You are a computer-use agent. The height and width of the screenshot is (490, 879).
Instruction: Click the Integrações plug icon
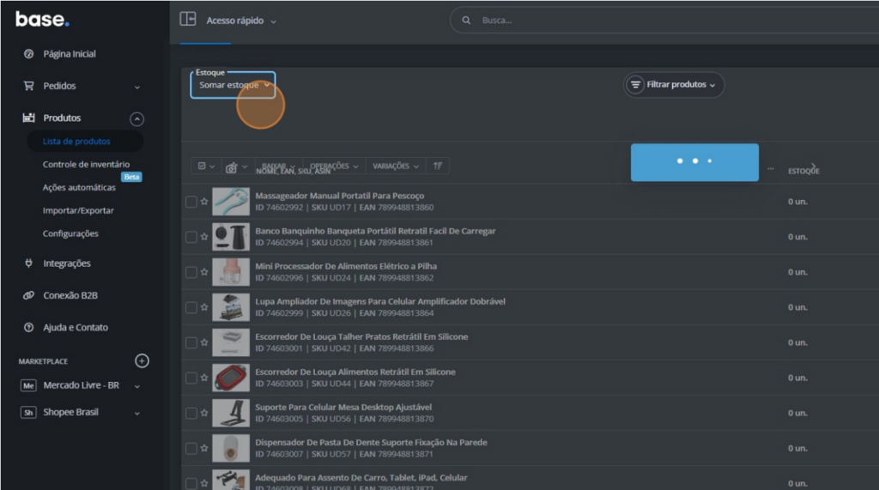(x=28, y=263)
